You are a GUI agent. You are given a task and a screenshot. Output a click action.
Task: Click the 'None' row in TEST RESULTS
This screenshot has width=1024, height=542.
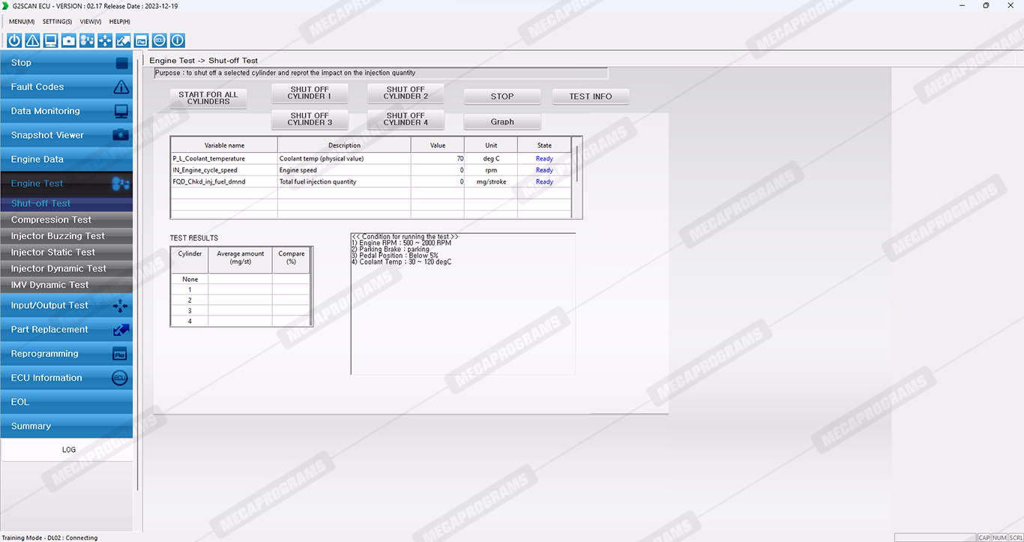click(x=240, y=279)
